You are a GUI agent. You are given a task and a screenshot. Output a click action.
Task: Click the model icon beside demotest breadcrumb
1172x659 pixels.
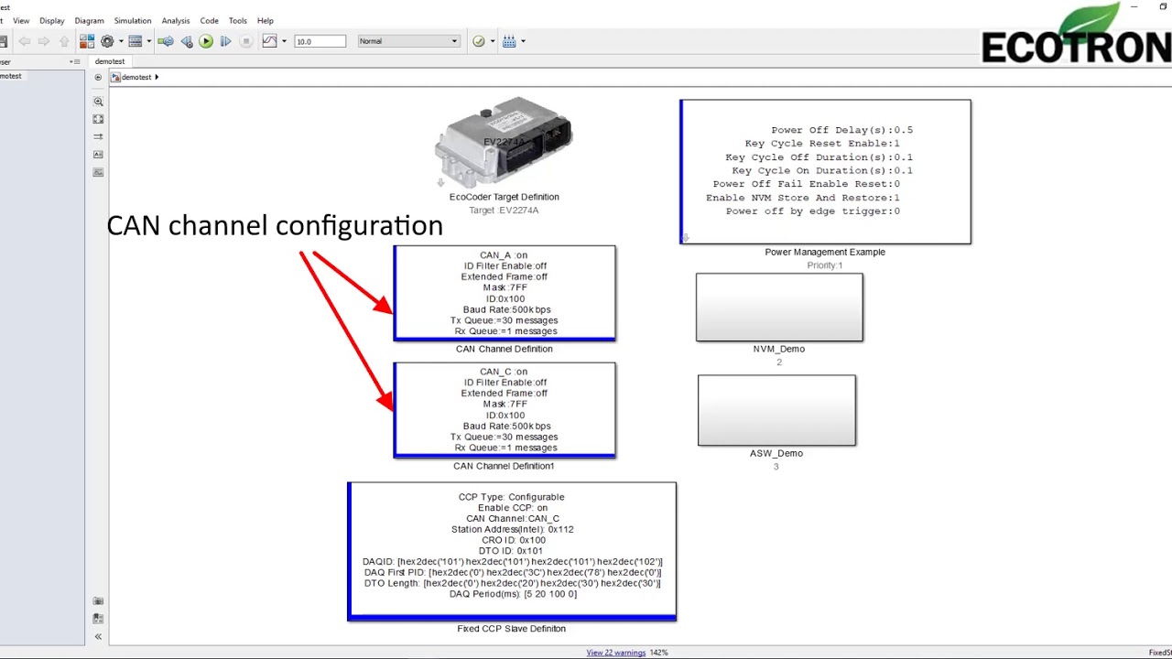(x=115, y=77)
